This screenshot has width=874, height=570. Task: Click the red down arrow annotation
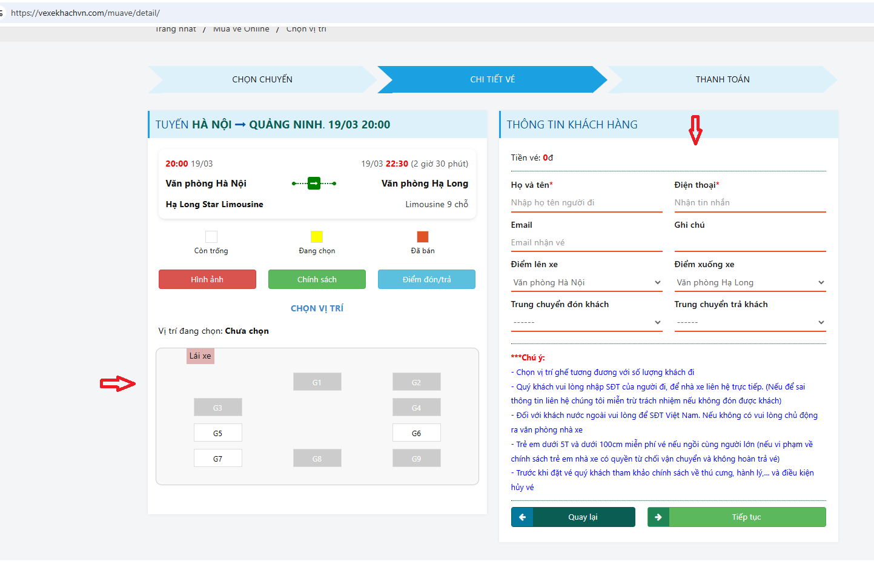[695, 130]
